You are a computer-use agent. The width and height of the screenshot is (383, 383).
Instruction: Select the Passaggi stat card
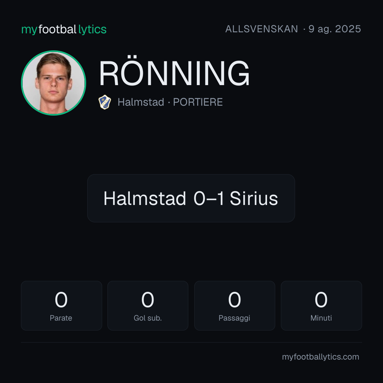coord(234,306)
